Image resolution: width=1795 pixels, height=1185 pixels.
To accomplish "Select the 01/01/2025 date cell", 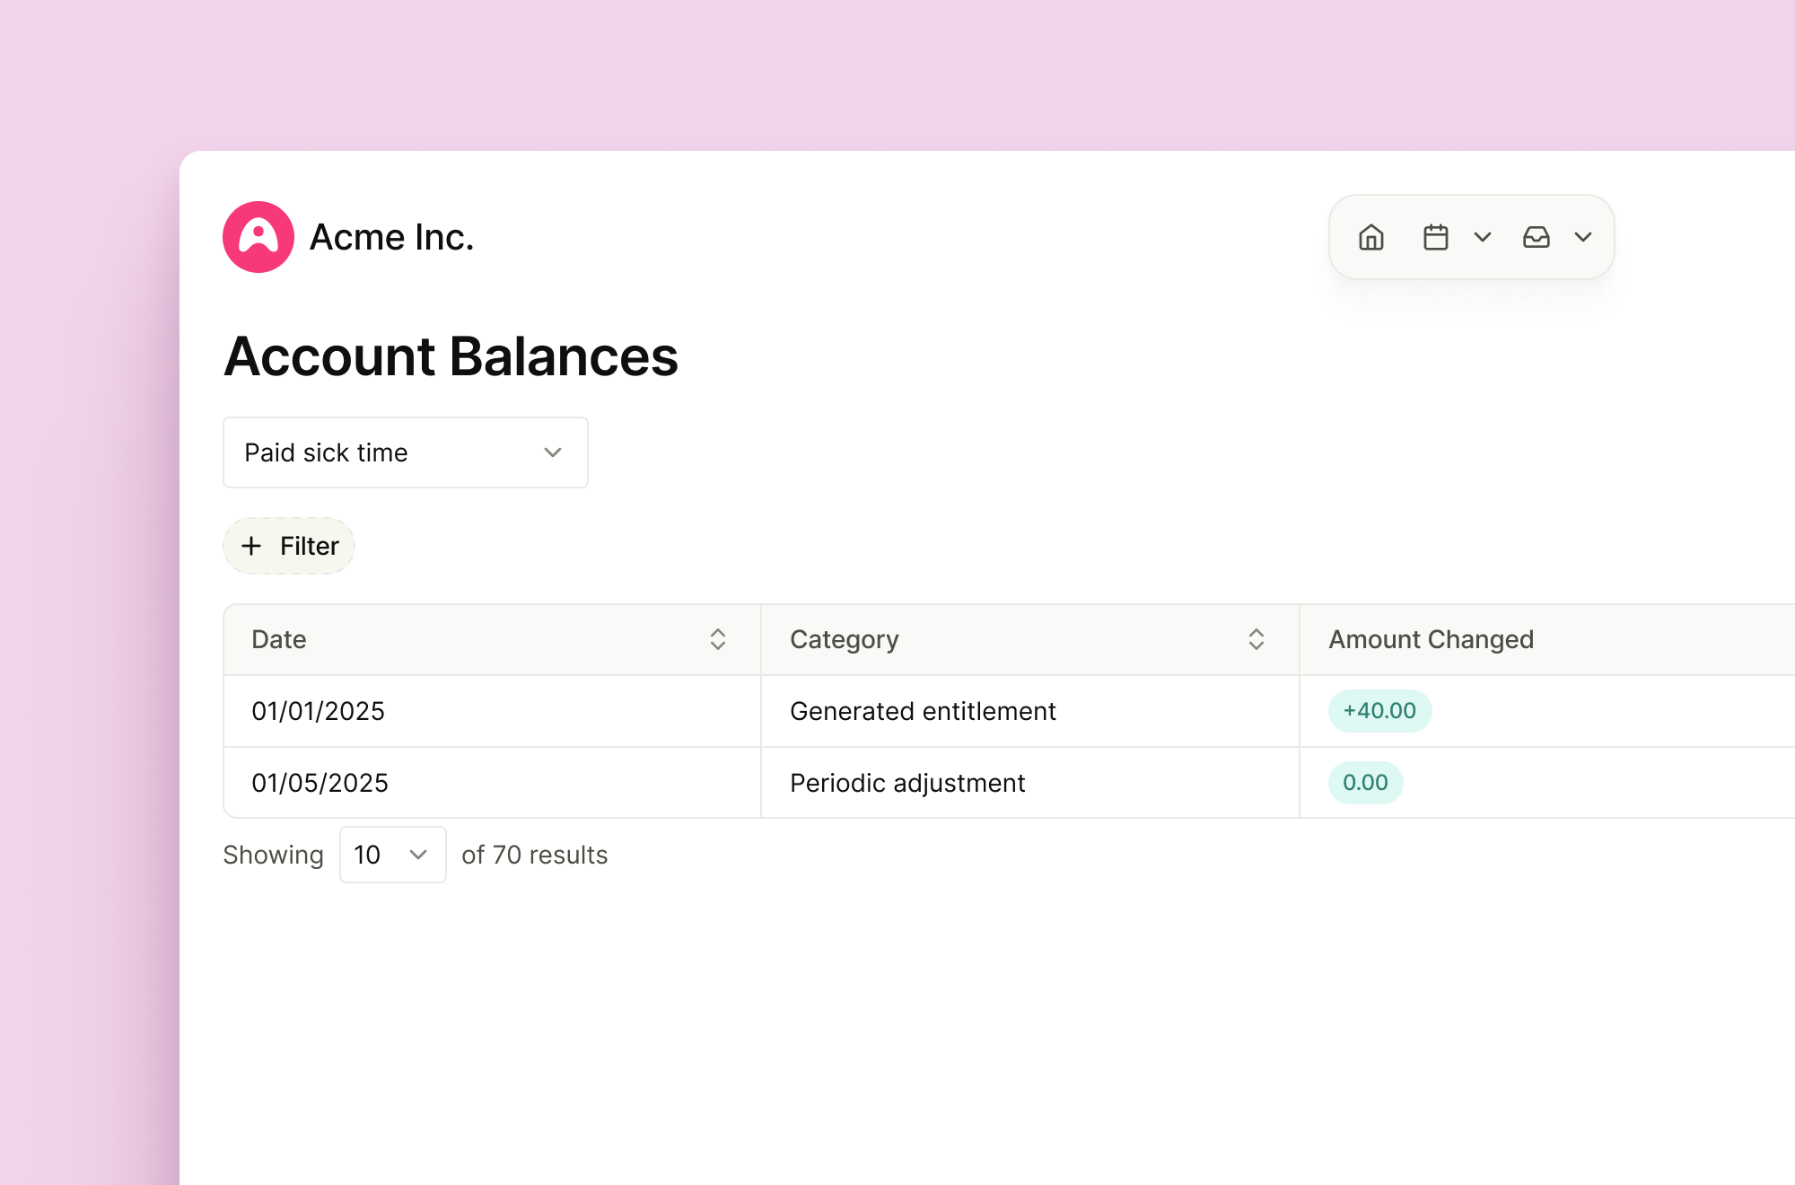I will tap(318, 711).
